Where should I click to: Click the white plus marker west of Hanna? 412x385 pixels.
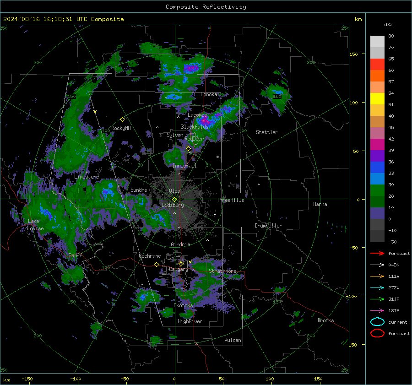point(259,184)
